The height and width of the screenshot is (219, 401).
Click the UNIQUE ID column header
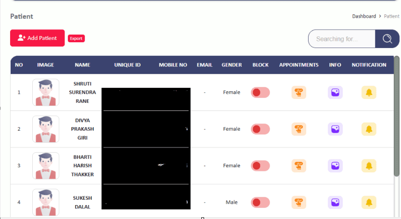[x=128, y=65]
